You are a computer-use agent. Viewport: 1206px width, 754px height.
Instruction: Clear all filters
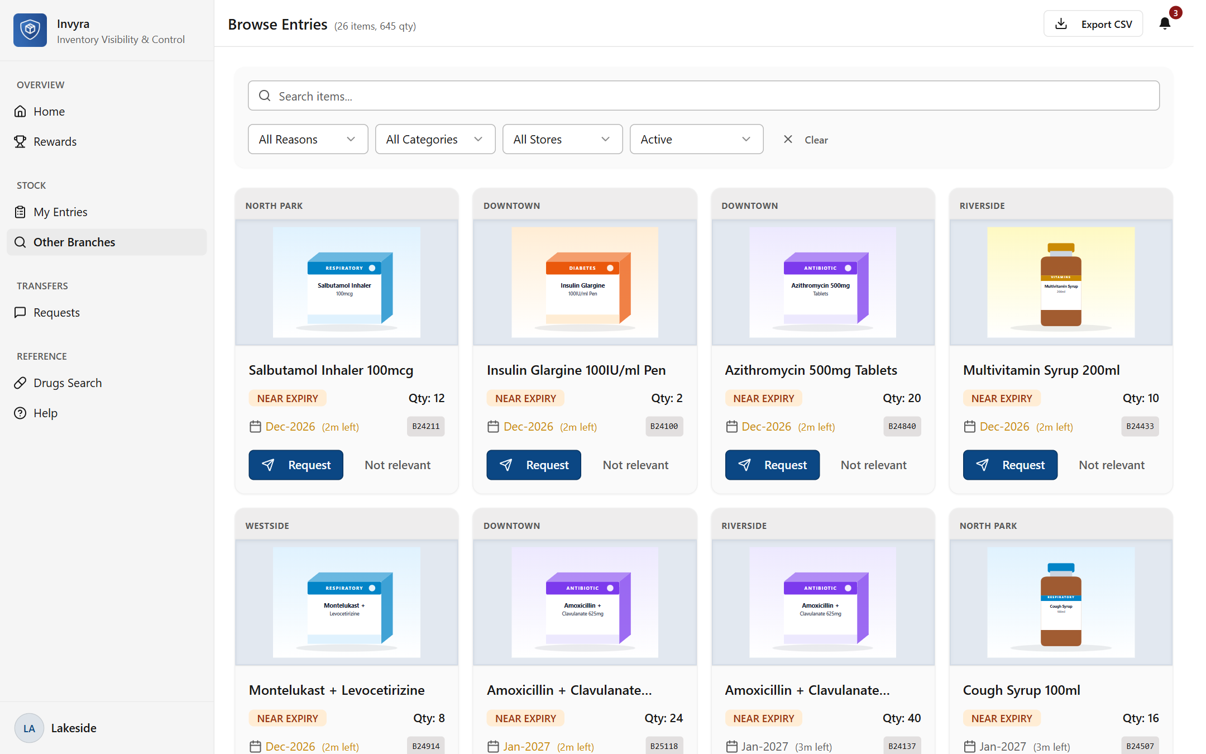[x=806, y=139]
